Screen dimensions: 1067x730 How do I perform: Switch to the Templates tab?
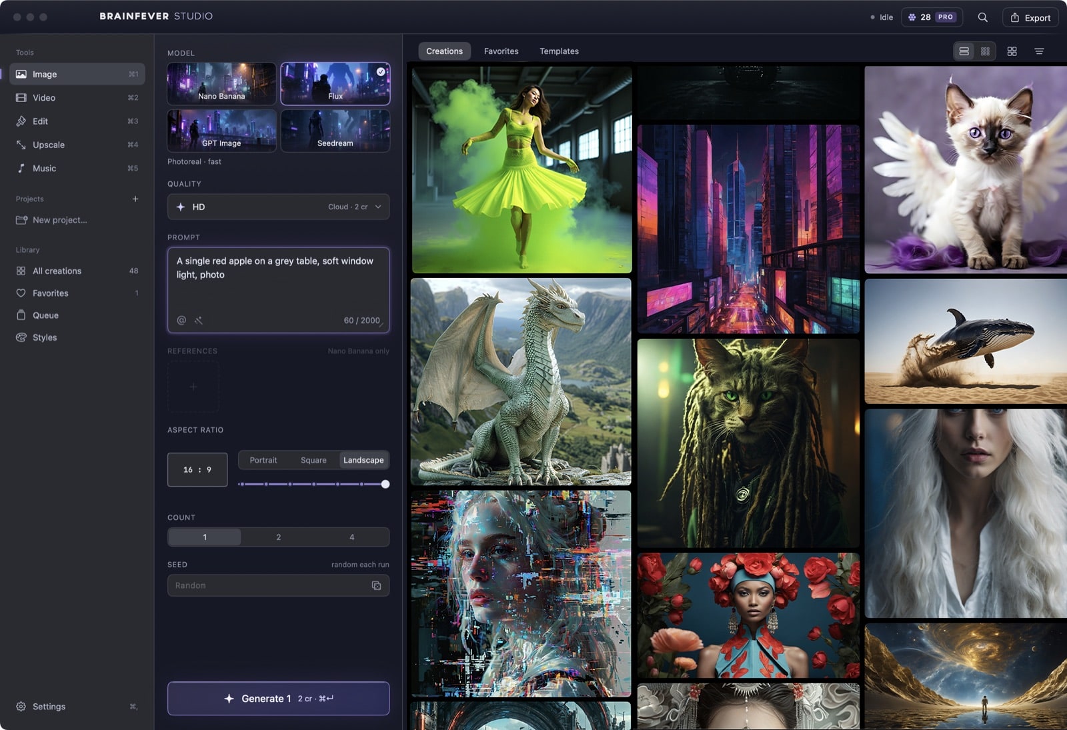(559, 51)
